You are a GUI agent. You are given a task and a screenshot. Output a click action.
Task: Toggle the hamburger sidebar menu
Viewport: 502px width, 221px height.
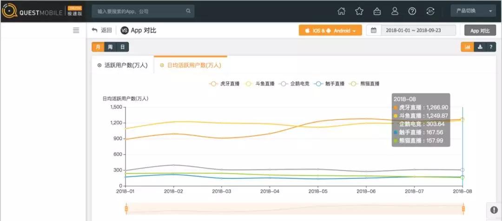tap(76, 30)
